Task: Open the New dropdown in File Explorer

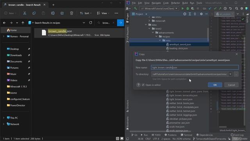Action: tap(11, 13)
